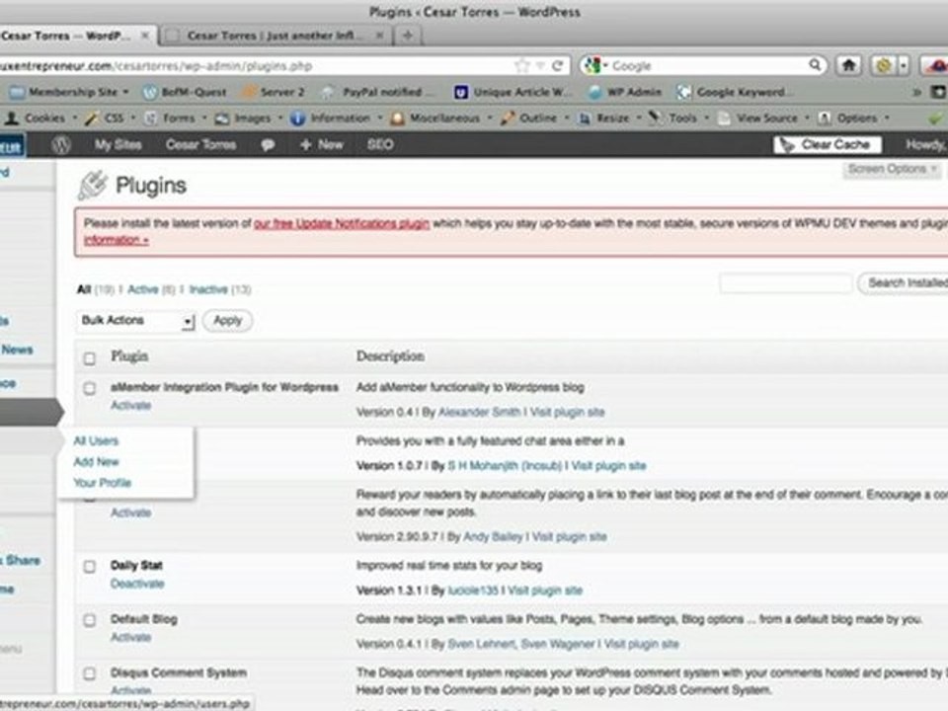Open the Unique Article W... bookmark
The image size is (948, 711).
[513, 92]
